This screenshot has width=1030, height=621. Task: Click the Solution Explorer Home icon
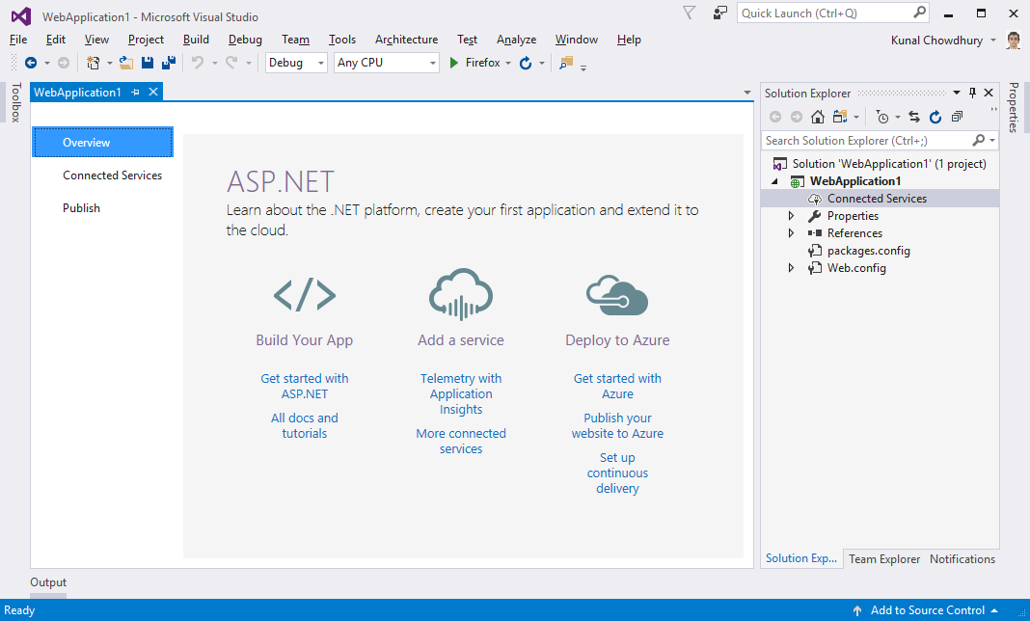coord(817,117)
